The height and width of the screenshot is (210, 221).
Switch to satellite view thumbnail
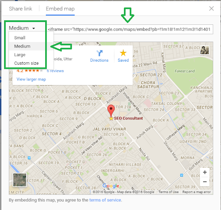coord(20,180)
